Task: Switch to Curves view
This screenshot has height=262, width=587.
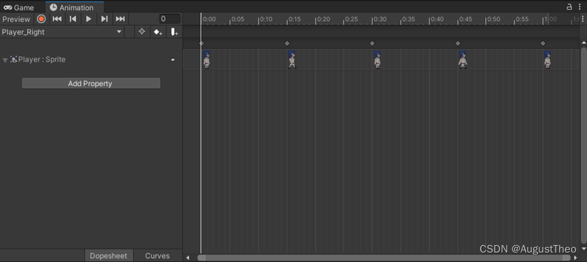Action: [157, 256]
